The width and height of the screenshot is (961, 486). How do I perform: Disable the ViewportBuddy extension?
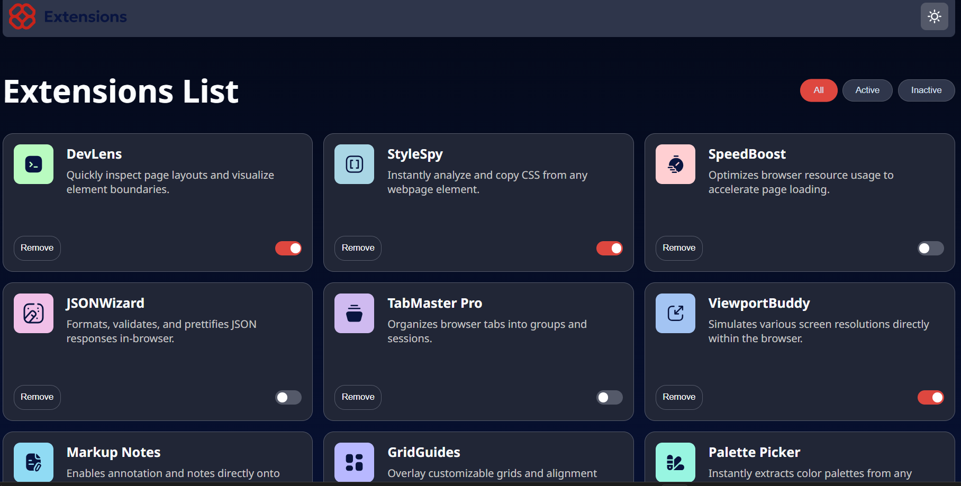pyautogui.click(x=931, y=397)
